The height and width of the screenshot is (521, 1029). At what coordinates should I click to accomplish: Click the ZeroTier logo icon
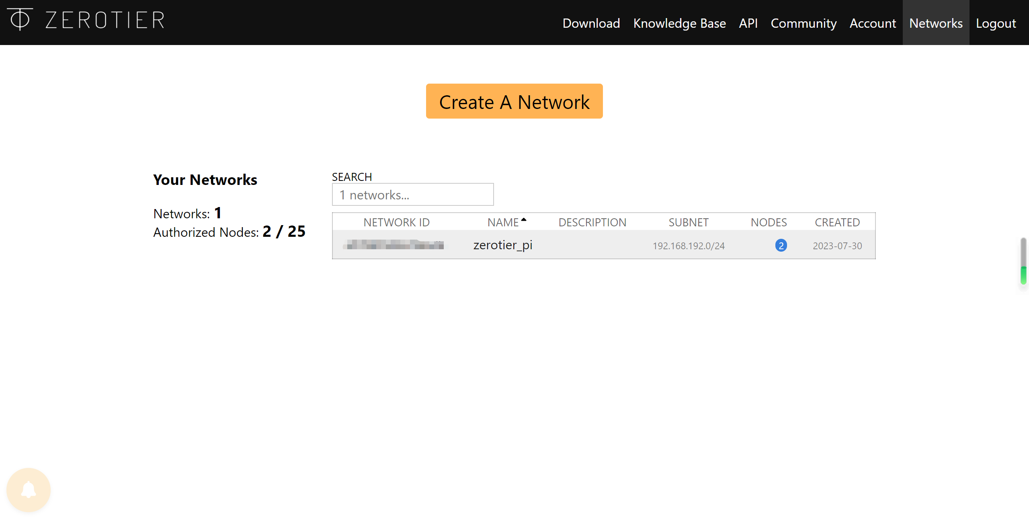[x=20, y=19]
